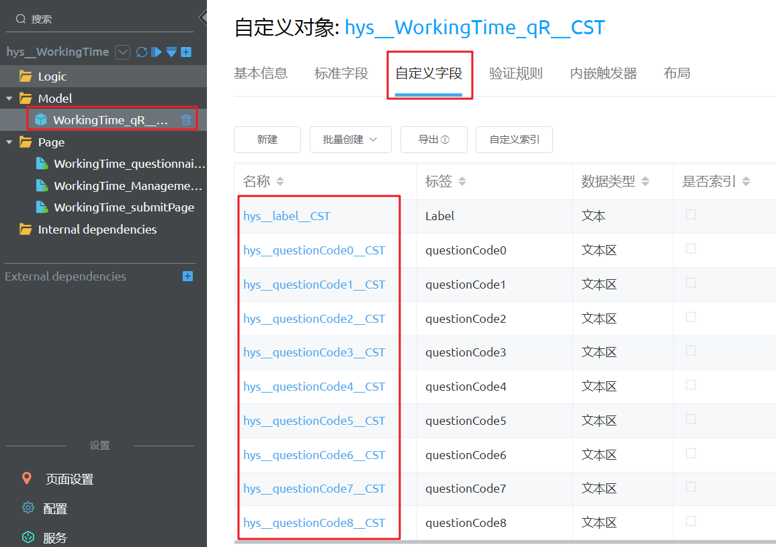Switch to the 布局 tab
The height and width of the screenshot is (547, 776).
(x=677, y=73)
